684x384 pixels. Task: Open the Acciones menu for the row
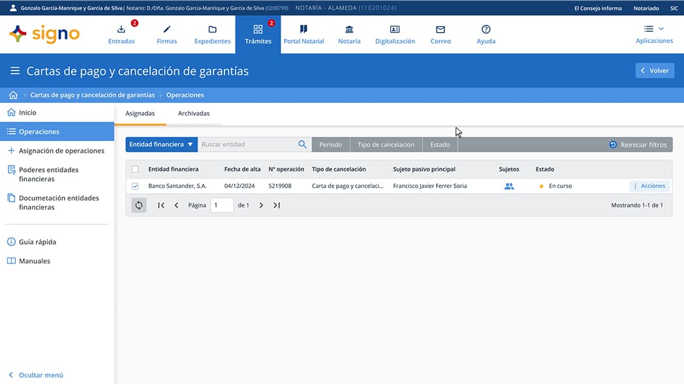click(x=649, y=186)
